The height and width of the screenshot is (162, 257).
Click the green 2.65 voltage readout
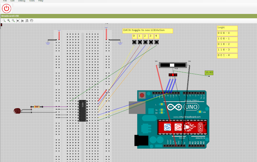click(209, 72)
